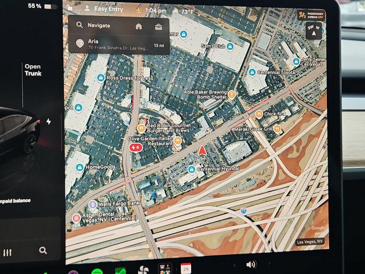The height and width of the screenshot is (274, 365).
Task: Toggle map orientation with compass button
Action: point(314,30)
